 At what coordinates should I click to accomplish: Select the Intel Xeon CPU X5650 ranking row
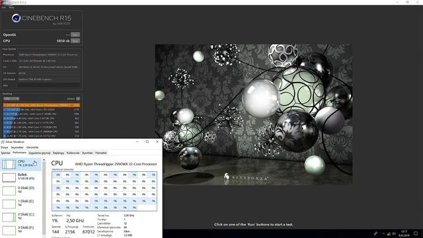(41, 110)
